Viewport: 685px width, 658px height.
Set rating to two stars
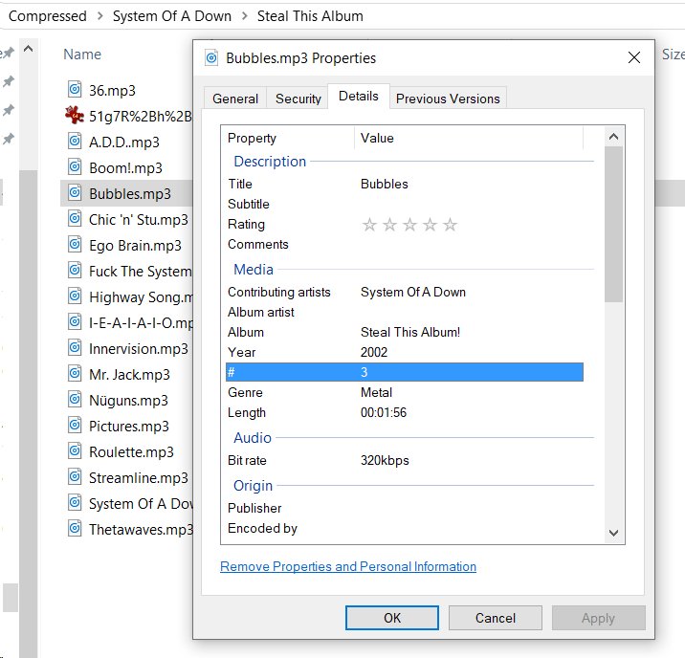(389, 225)
